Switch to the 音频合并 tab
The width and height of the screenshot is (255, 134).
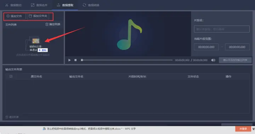pyautogui.click(x=39, y=5)
